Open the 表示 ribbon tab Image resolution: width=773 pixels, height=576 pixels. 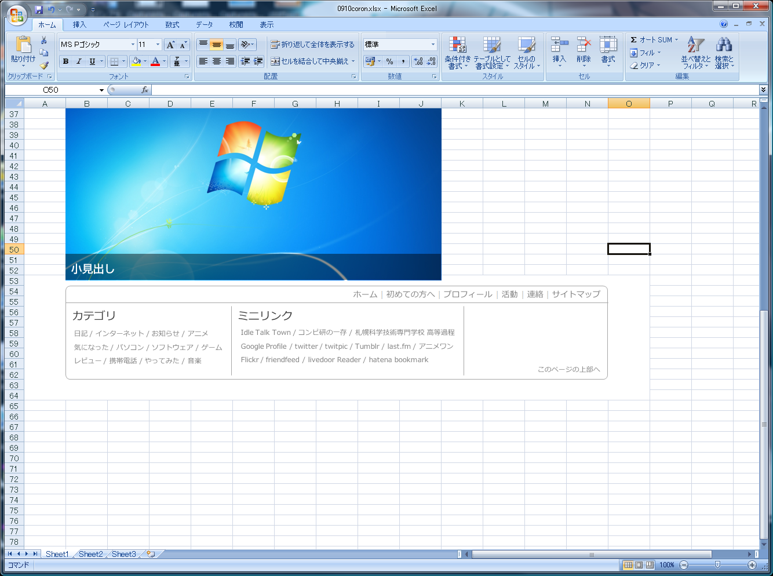267,25
